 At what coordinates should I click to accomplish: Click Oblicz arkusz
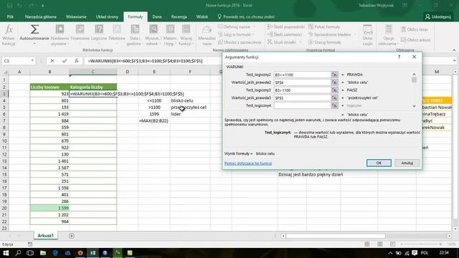[415, 40]
